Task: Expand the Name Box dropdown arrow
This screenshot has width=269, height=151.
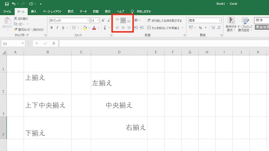Action: [23, 43]
